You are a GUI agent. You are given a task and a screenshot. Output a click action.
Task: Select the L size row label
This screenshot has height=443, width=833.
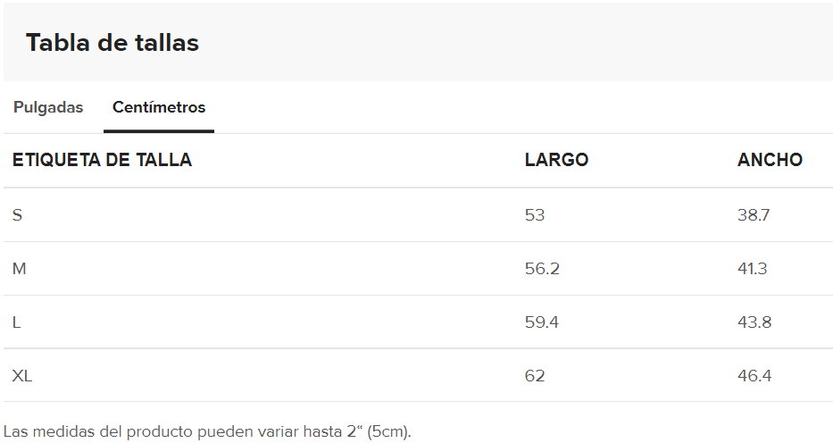[16, 322]
